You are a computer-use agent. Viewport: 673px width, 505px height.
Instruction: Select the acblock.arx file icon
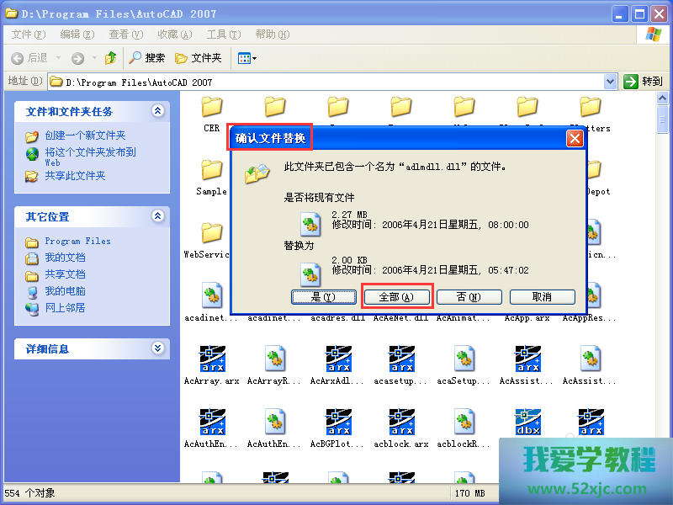point(401,423)
